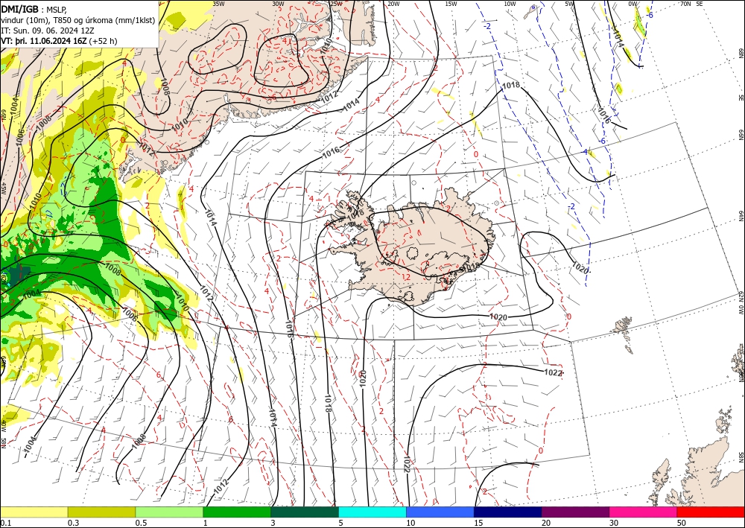
Task: Click the '5W' longitude label at top
Action: [x=570, y=4]
